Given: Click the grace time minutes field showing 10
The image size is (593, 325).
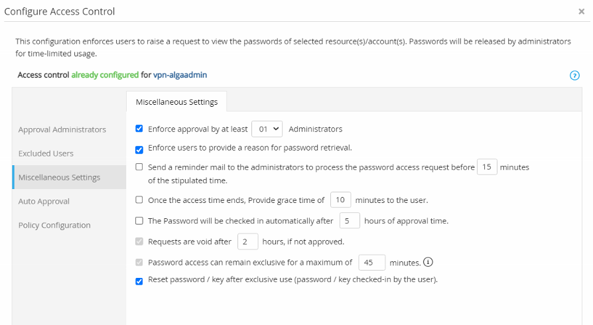Looking at the screenshot, I should coord(341,200).
